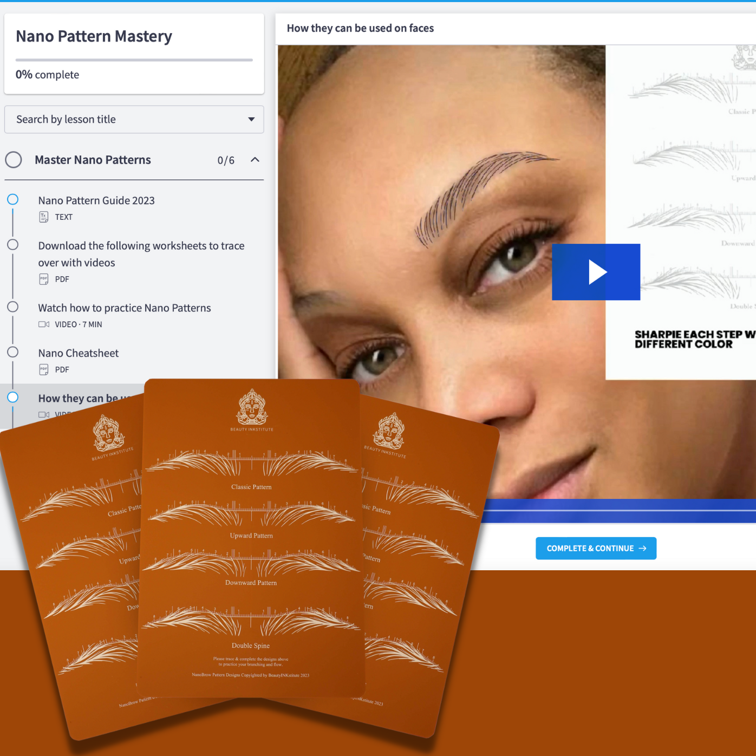The width and height of the screenshot is (756, 756).
Task: Click the Complete & Continue button
Action: tap(595, 549)
